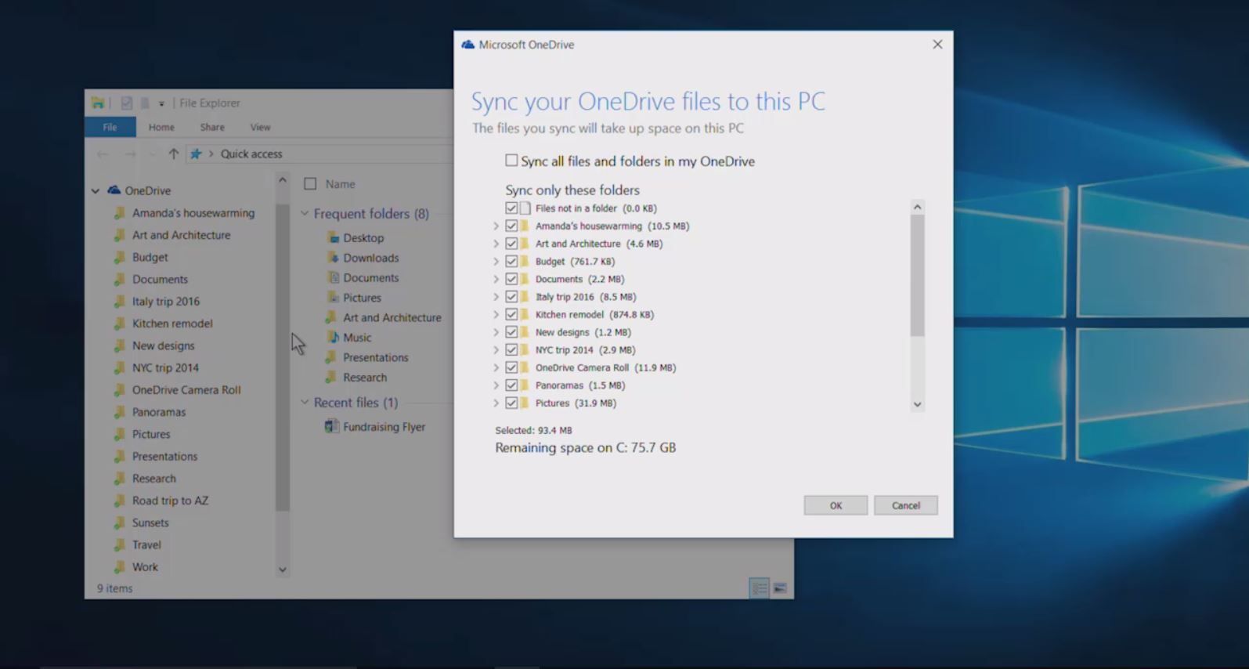Click the Desktop folder icon under Frequent folders
The width and height of the screenshot is (1249, 669).
333,237
